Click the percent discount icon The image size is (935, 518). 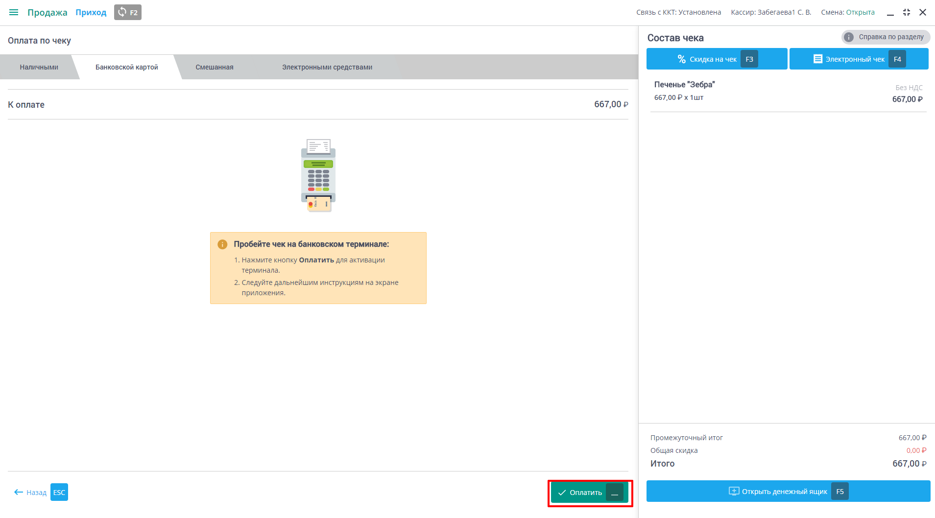tap(682, 59)
